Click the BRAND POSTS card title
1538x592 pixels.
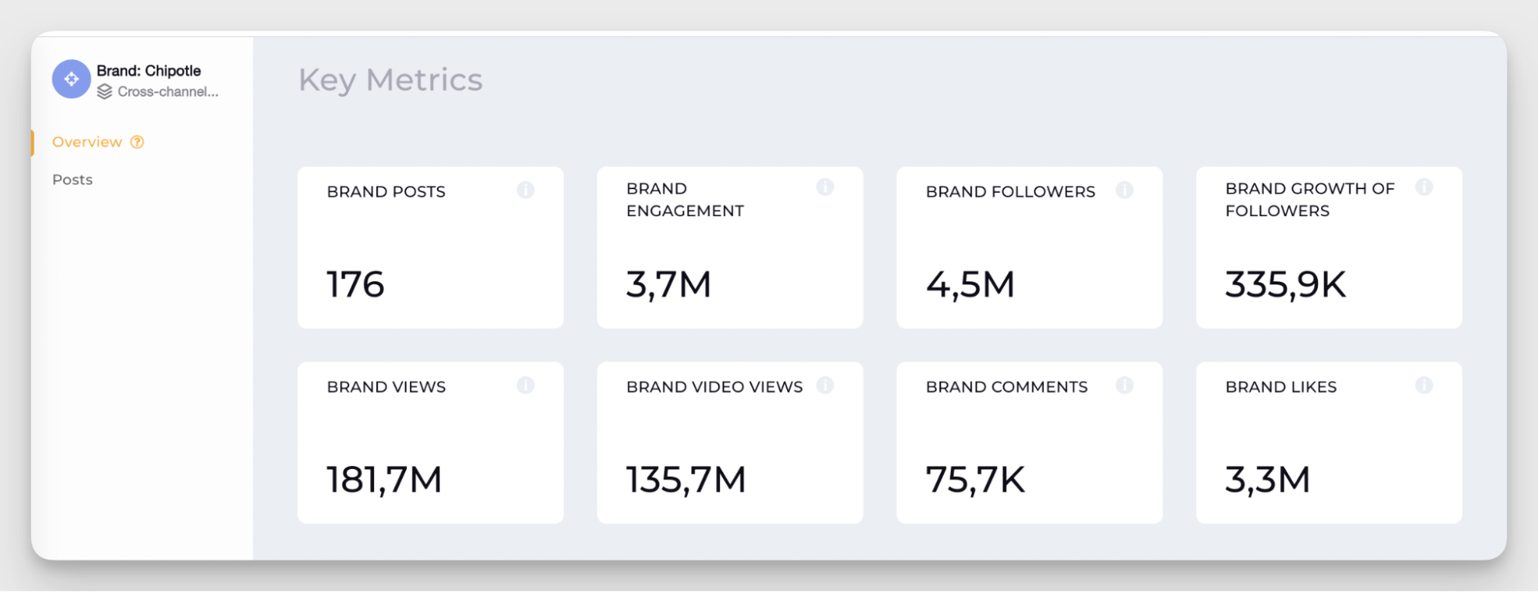(x=386, y=191)
